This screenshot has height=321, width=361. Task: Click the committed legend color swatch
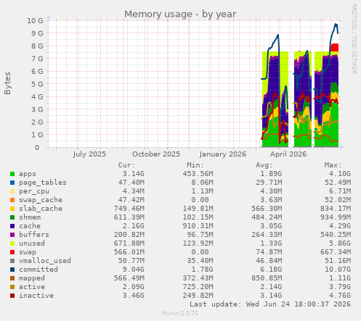coord(12,270)
